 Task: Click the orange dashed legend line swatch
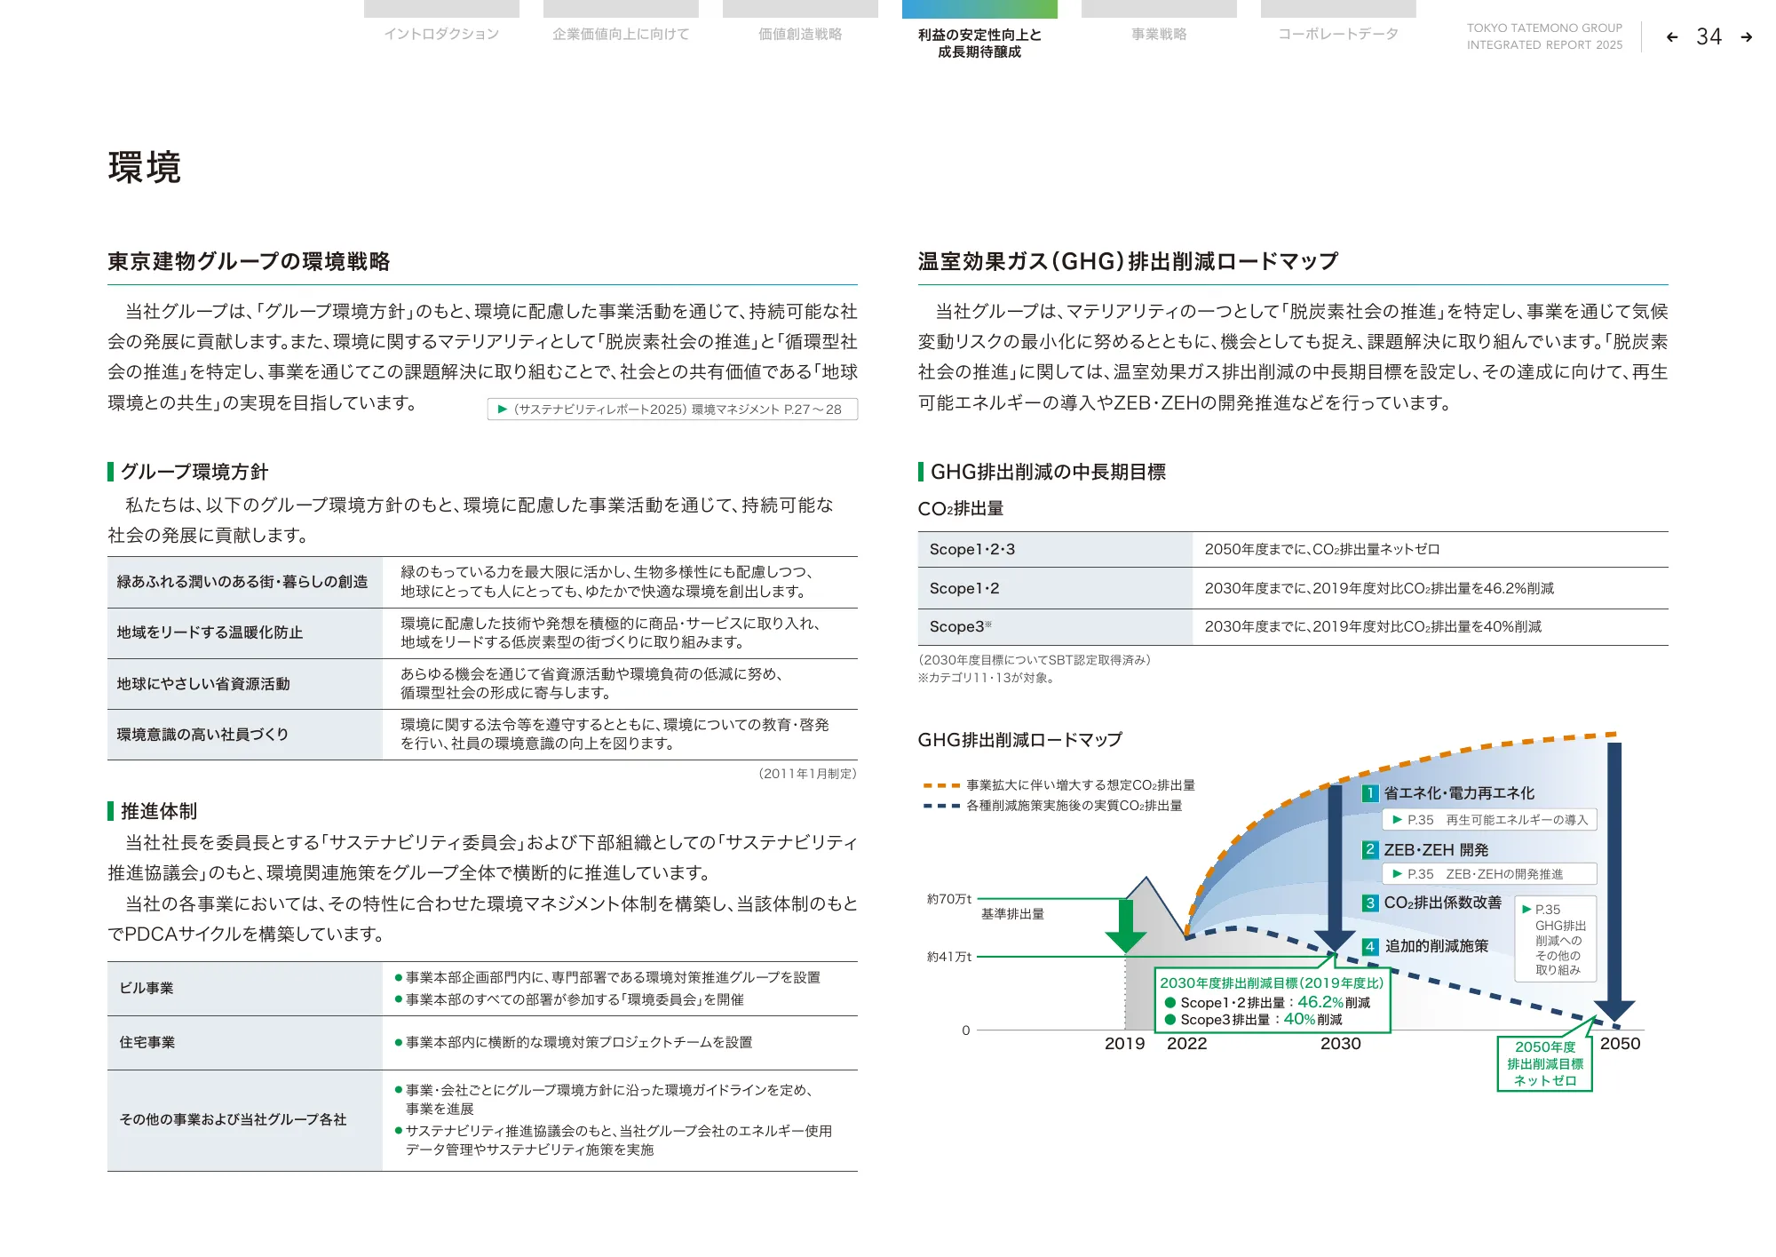click(941, 786)
